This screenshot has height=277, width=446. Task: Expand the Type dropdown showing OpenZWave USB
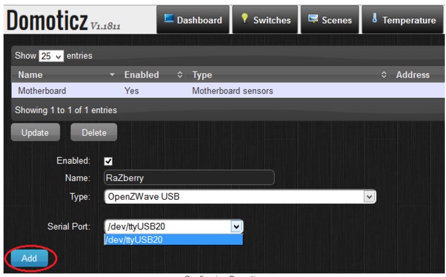369,197
